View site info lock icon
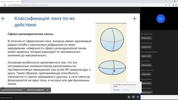The image size is (178, 100). click(9, 5)
